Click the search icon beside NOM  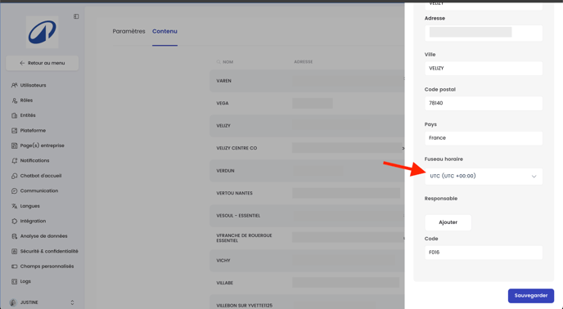pyautogui.click(x=218, y=62)
